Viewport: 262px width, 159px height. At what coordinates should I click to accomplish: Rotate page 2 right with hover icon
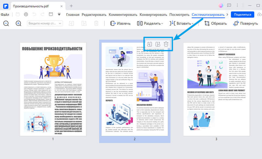[158, 44]
